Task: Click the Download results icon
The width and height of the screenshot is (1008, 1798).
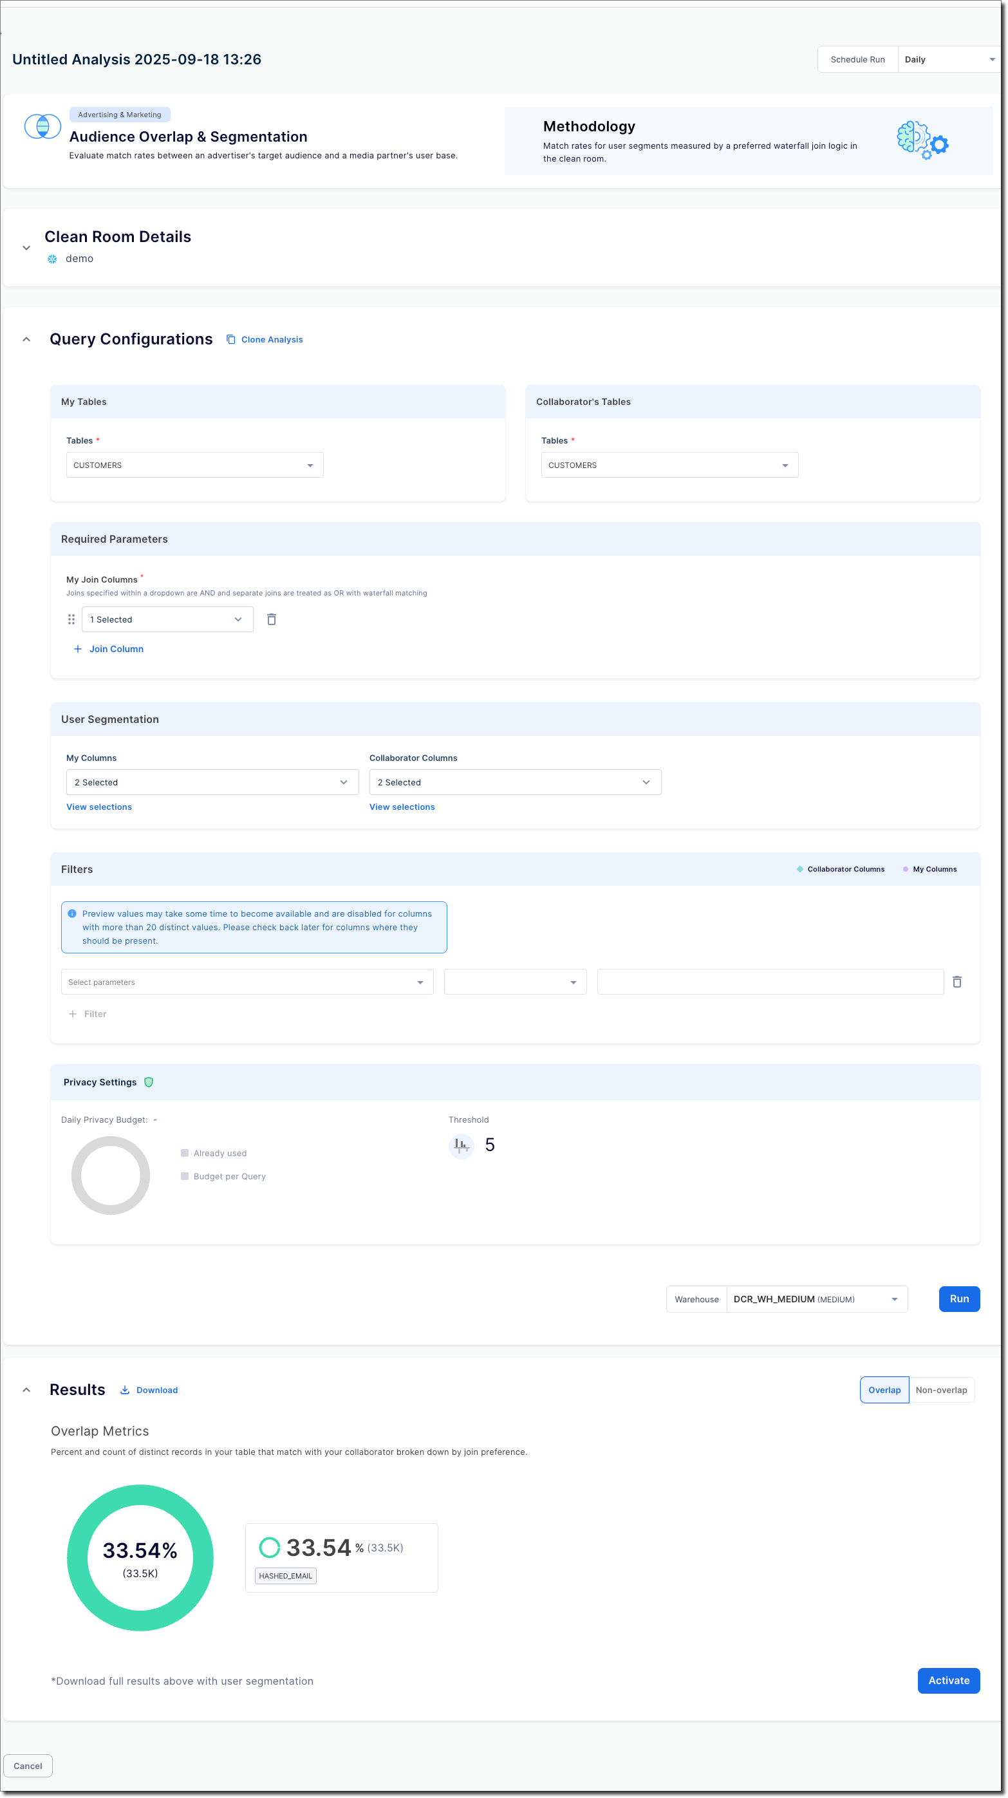Action: pyautogui.click(x=125, y=1390)
